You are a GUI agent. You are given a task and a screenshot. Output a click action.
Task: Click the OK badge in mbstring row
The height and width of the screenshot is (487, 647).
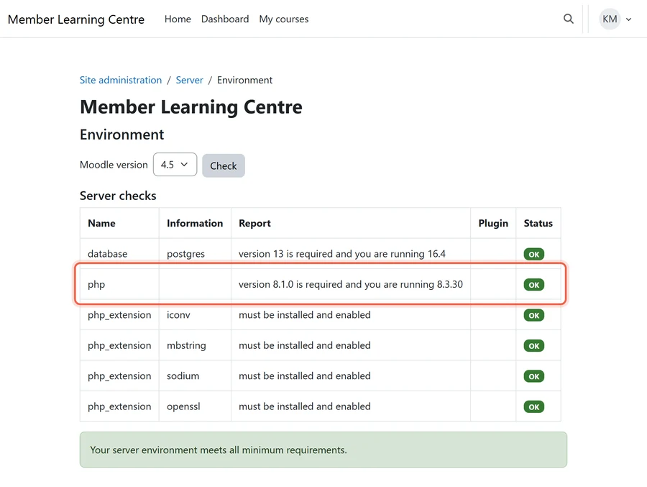point(534,346)
